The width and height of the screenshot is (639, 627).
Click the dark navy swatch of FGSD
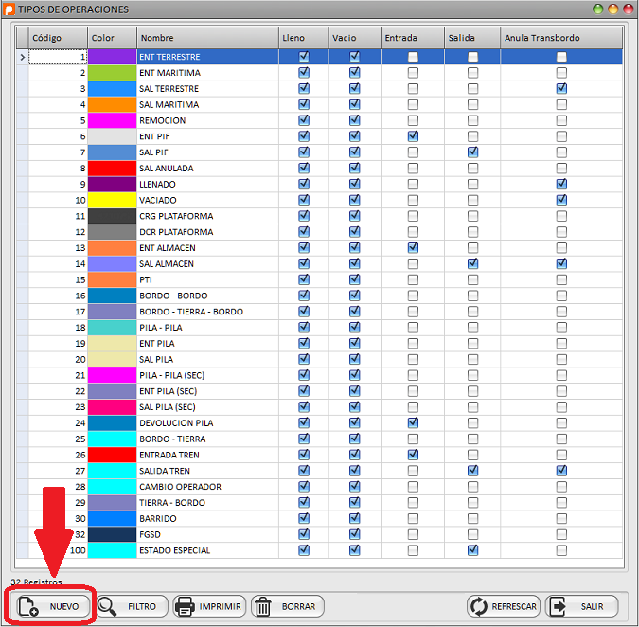click(112, 534)
